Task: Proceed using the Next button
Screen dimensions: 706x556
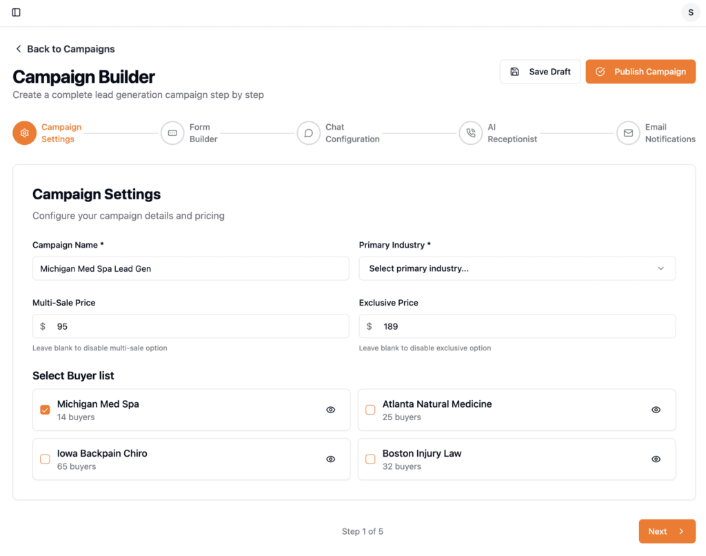Action: pyautogui.click(x=667, y=531)
